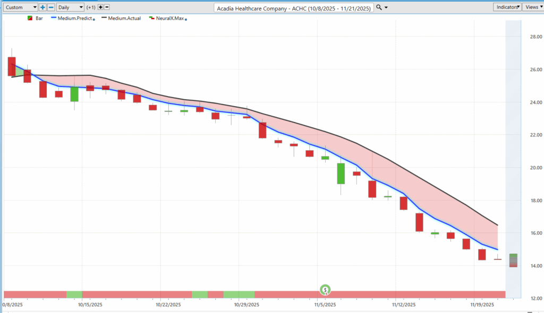Open the Views menu

tap(533, 7)
